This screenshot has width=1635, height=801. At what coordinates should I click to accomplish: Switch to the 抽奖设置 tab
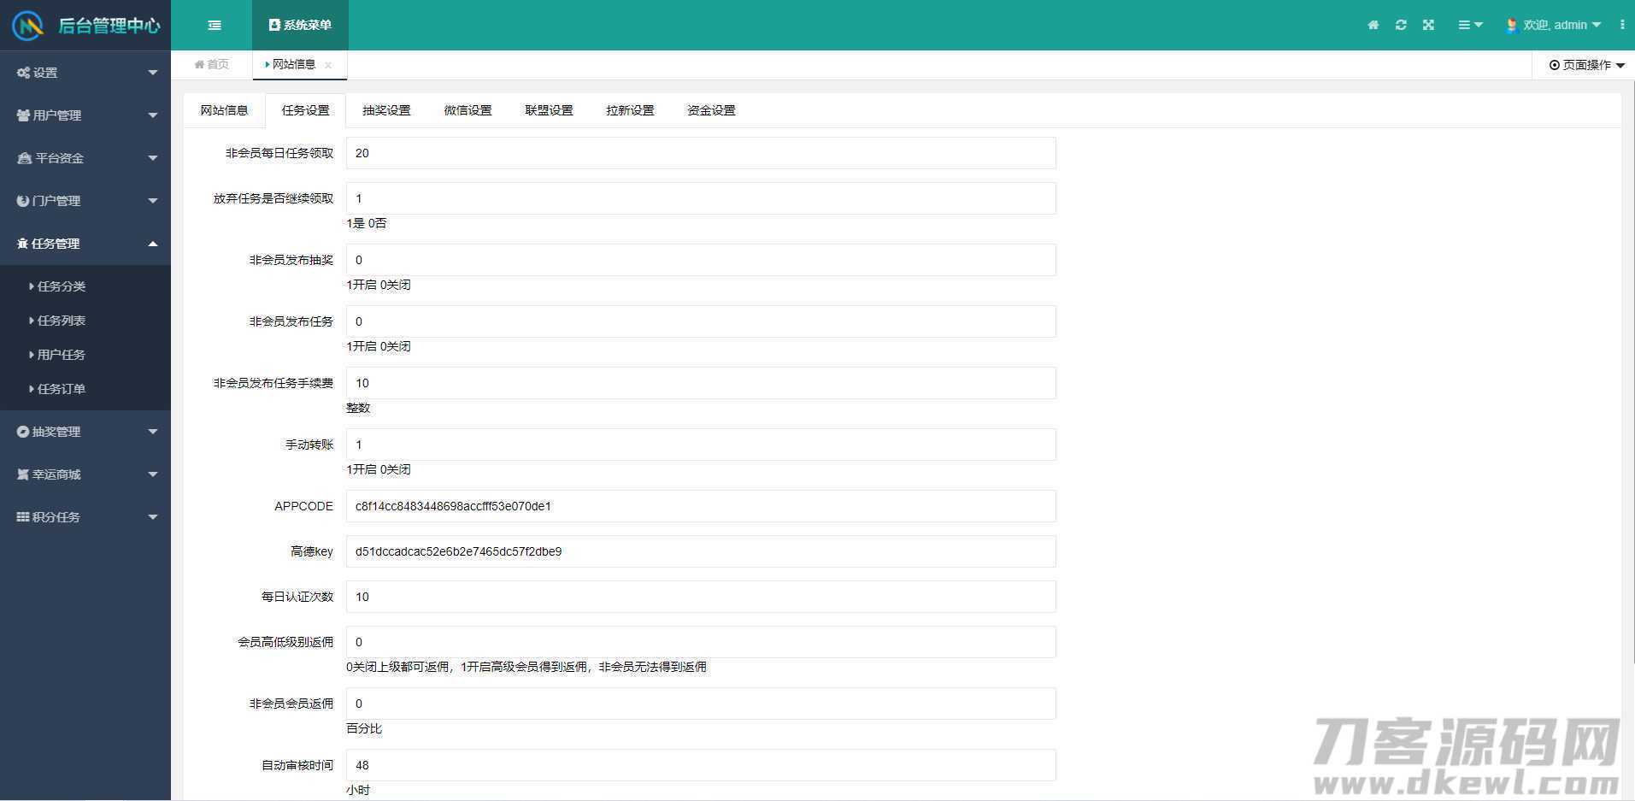[x=386, y=110]
